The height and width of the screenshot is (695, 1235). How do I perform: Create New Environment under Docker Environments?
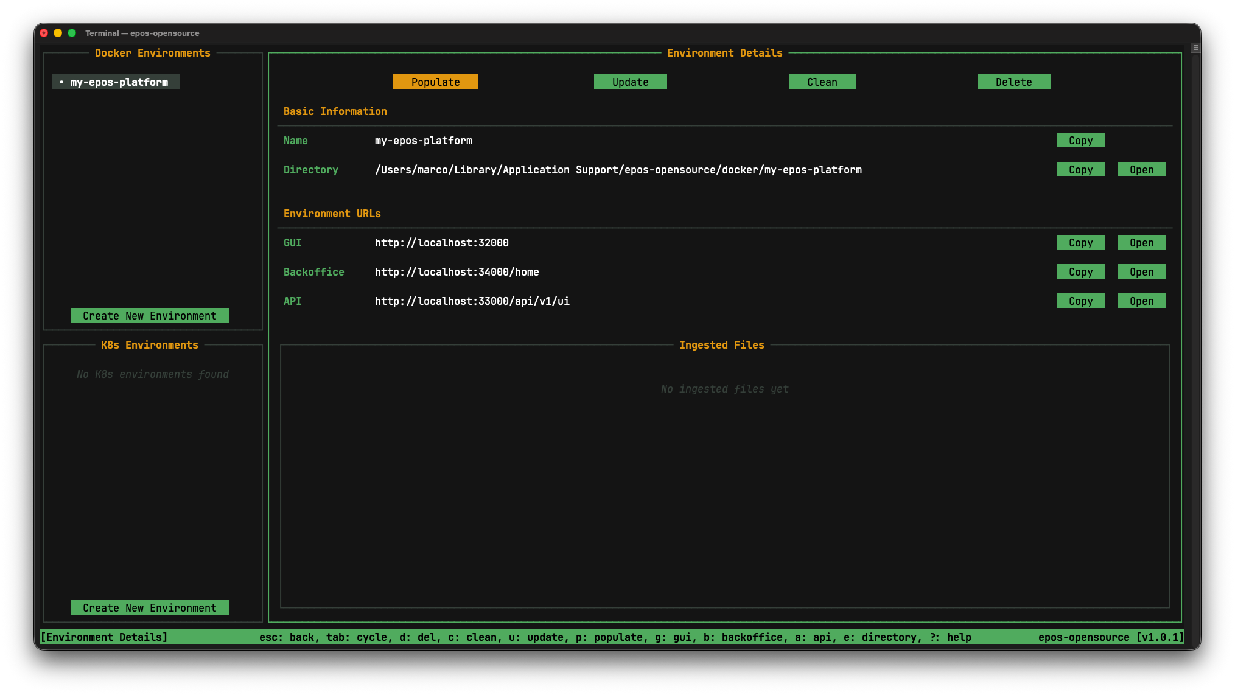[x=149, y=315]
